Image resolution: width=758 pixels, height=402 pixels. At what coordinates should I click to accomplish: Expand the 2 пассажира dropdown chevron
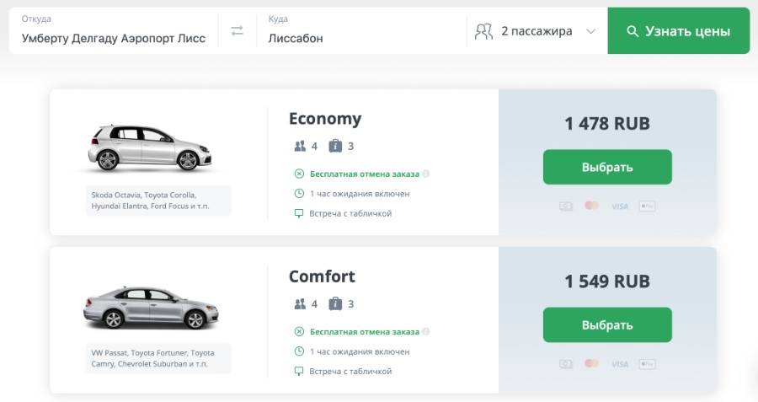tap(590, 31)
